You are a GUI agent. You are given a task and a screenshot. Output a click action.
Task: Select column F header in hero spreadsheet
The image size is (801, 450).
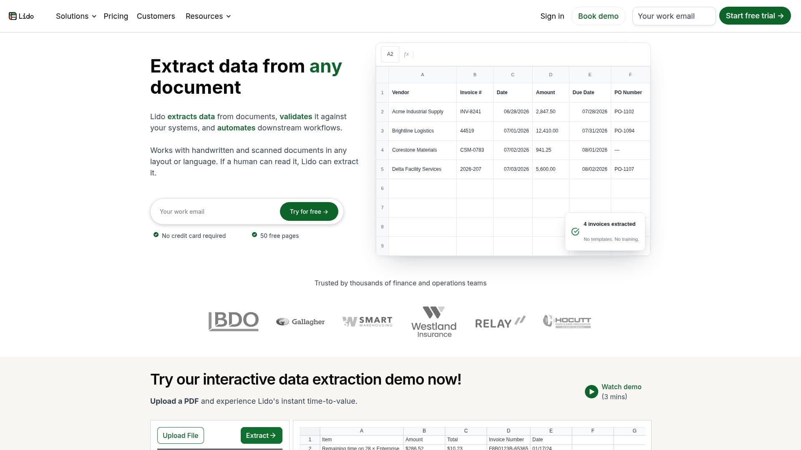tap(630, 75)
